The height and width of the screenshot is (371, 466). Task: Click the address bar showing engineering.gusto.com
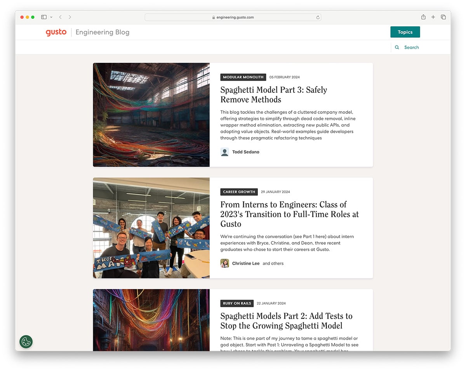coord(233,17)
